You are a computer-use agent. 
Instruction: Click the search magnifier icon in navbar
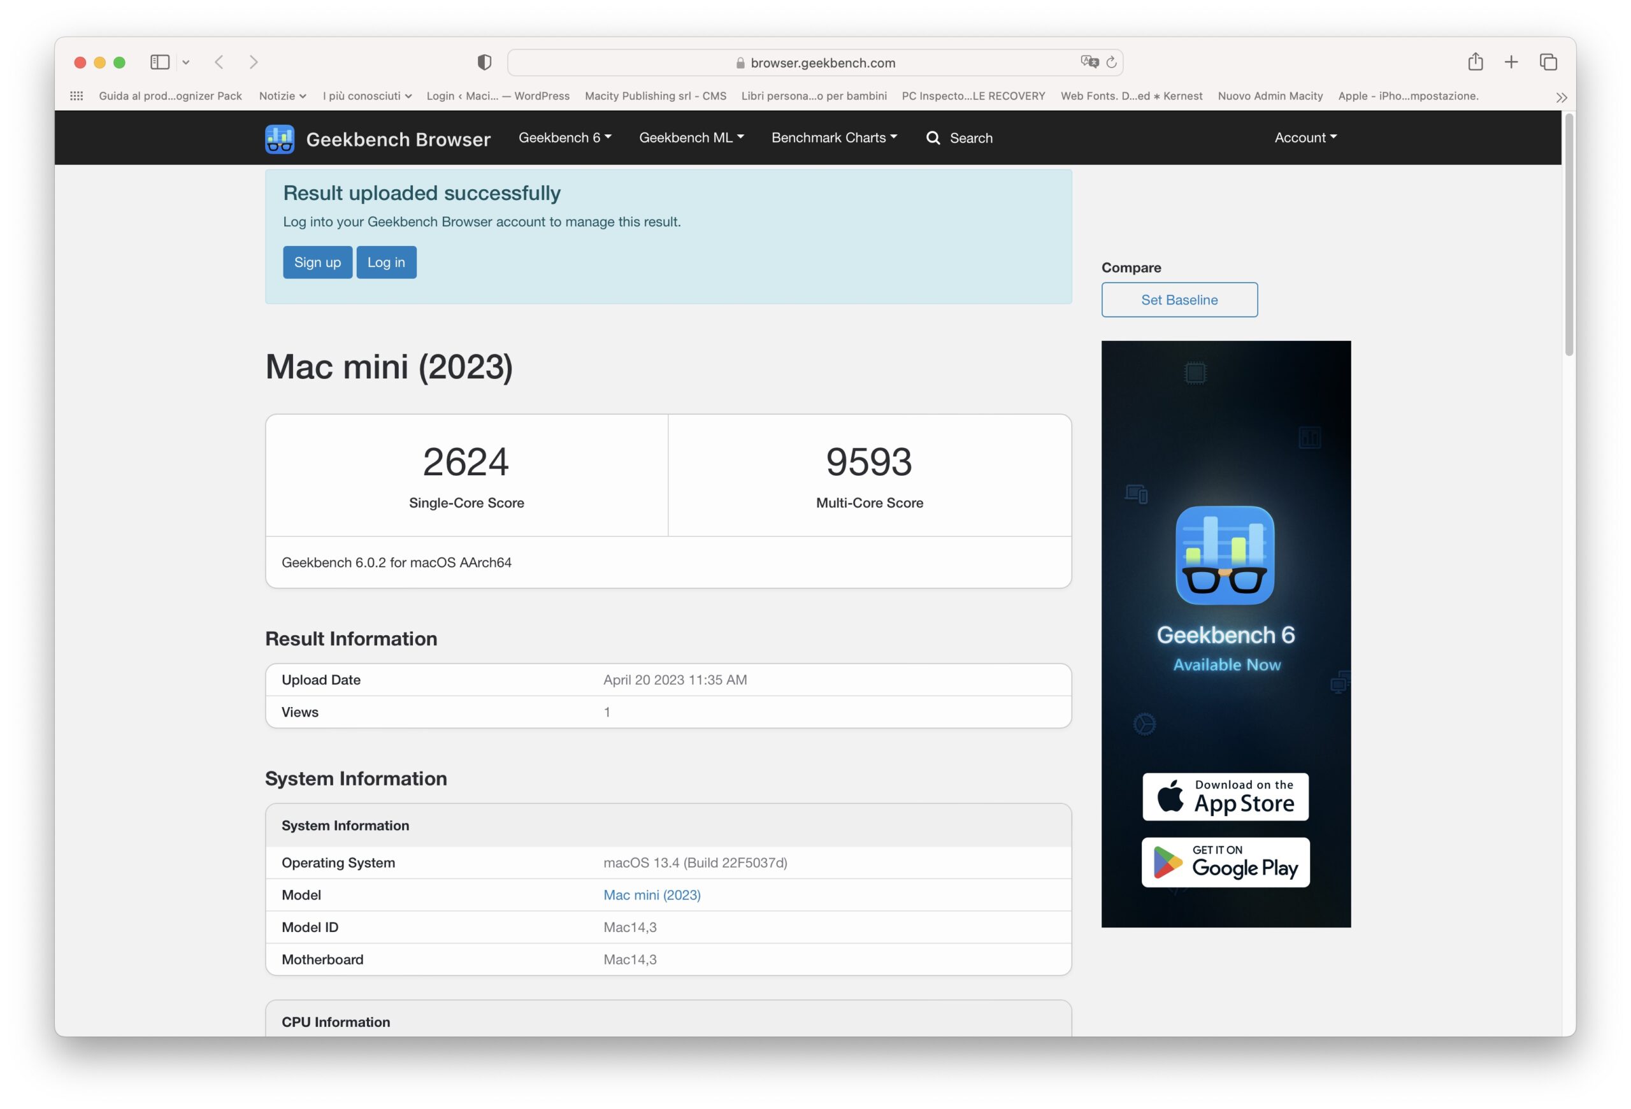[x=933, y=138]
